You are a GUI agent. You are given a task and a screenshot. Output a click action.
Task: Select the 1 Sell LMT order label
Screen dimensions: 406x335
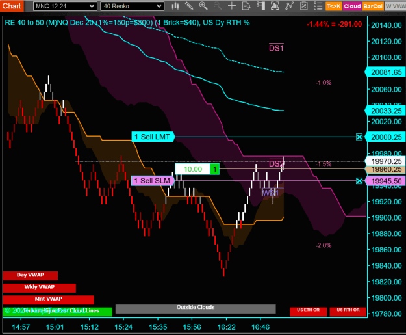pos(153,137)
